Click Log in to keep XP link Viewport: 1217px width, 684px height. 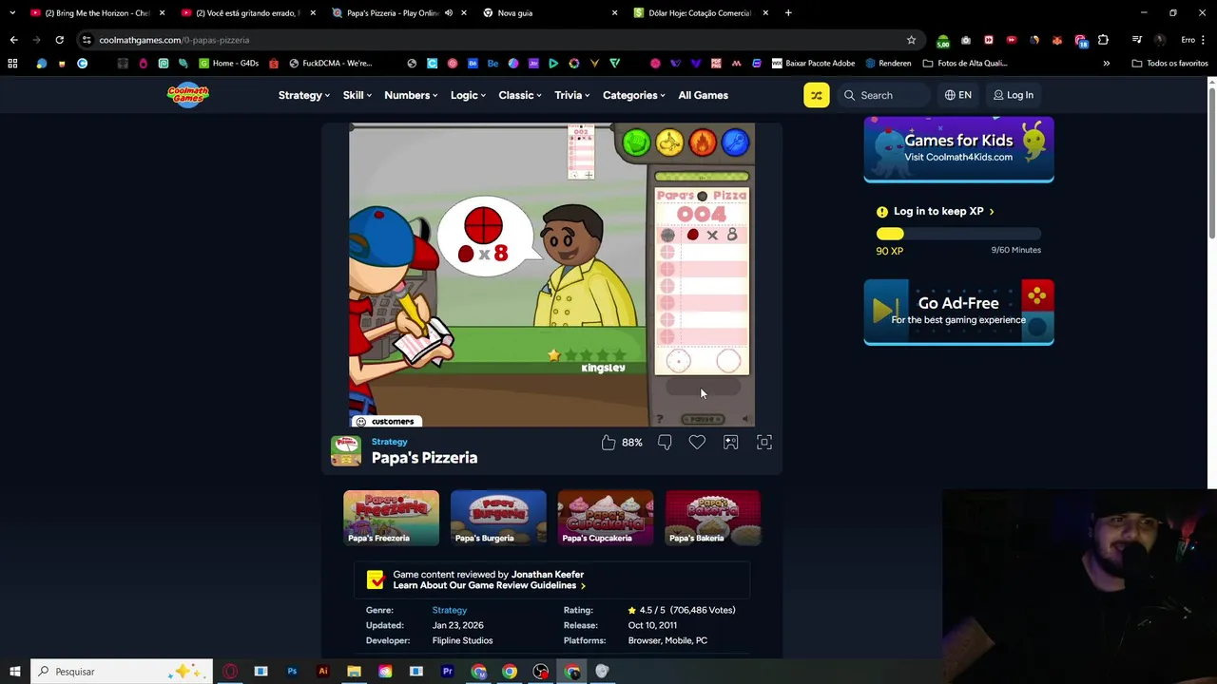[x=943, y=211]
